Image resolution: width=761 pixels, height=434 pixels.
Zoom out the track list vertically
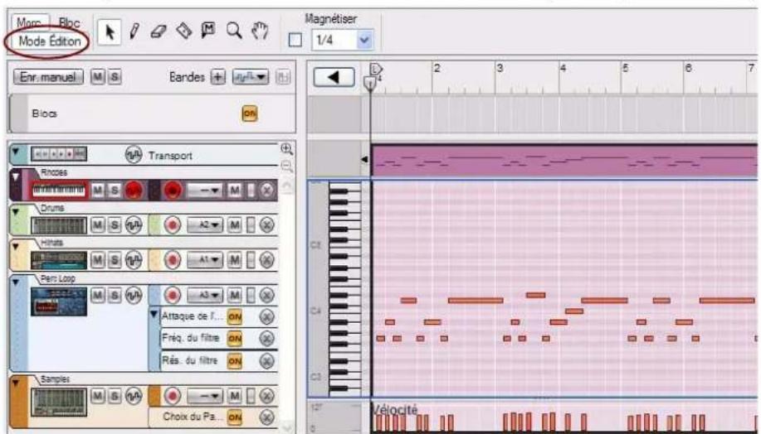(x=286, y=166)
